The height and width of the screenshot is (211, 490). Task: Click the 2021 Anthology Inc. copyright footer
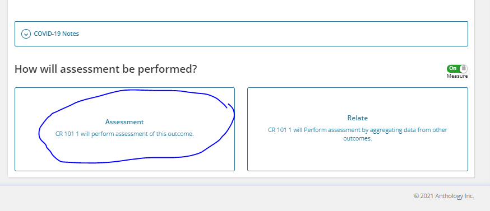click(x=444, y=196)
